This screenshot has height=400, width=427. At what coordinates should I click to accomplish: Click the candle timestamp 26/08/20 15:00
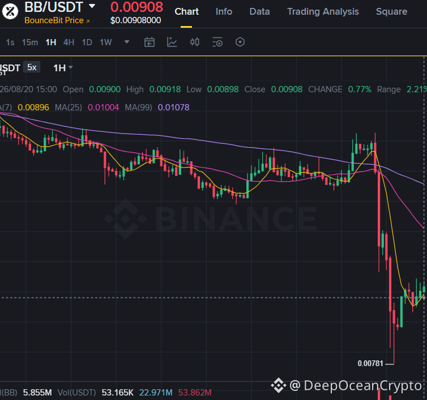(28, 89)
